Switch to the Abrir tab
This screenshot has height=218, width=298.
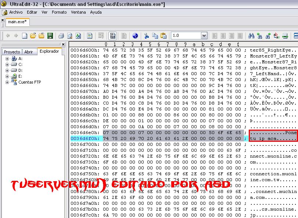tap(29, 52)
